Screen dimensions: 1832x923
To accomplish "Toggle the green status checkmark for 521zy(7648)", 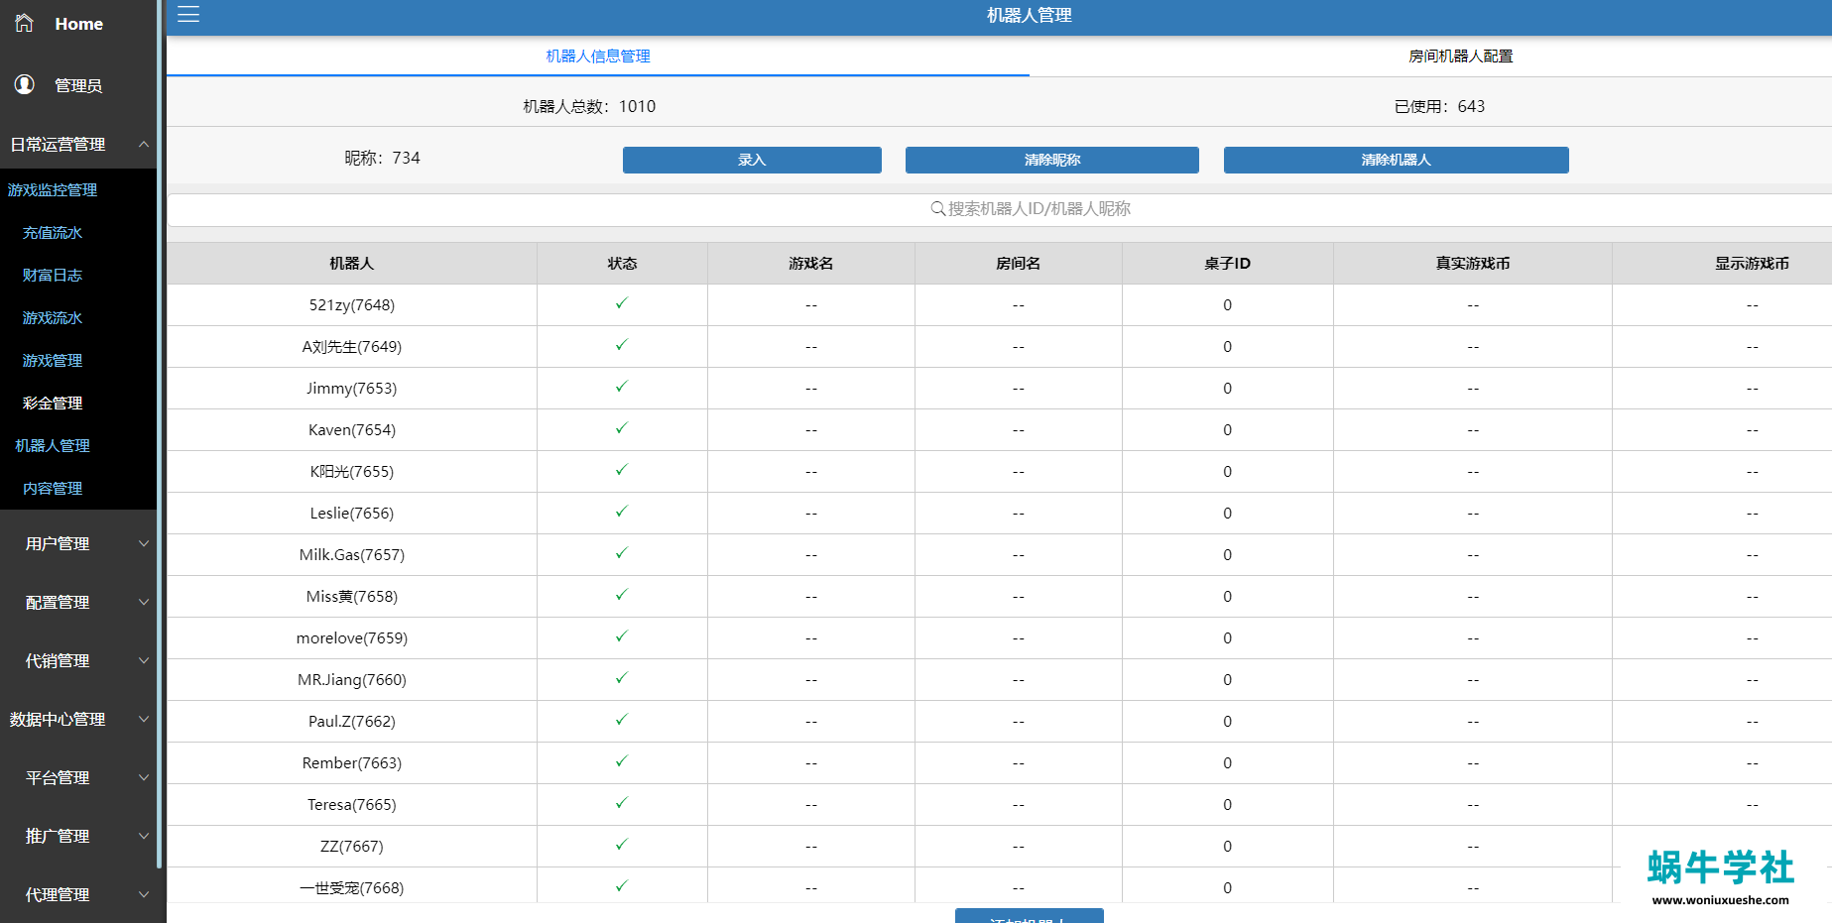I will point(621,304).
